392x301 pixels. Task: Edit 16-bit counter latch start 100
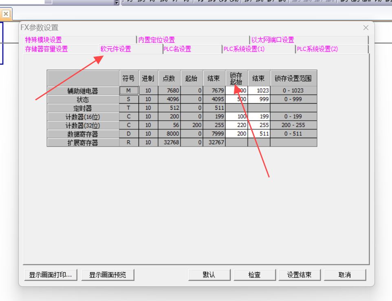pos(237,117)
